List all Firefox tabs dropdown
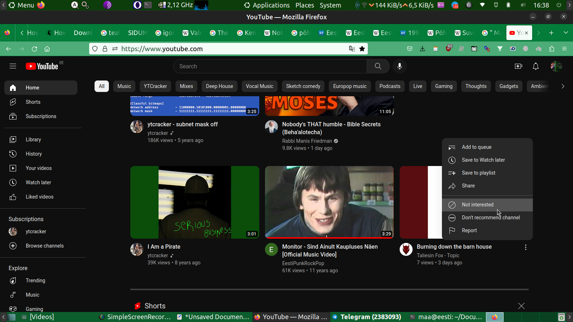This screenshot has width=573, height=322. [566, 33]
